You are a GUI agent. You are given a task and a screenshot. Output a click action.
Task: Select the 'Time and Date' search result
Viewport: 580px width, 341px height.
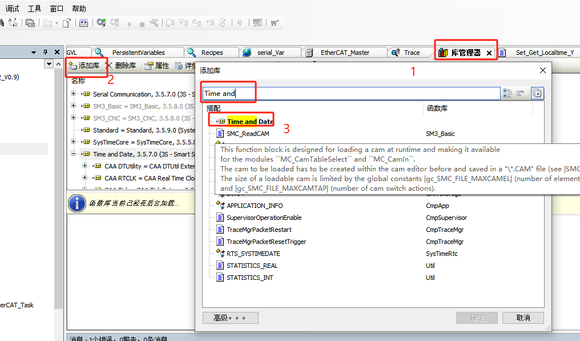[250, 122]
